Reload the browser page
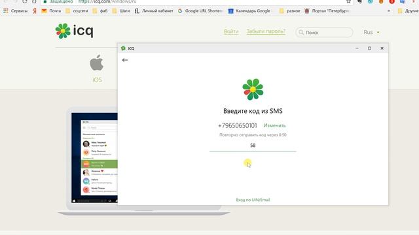The height and width of the screenshot is (235, 419). pos(25,1)
